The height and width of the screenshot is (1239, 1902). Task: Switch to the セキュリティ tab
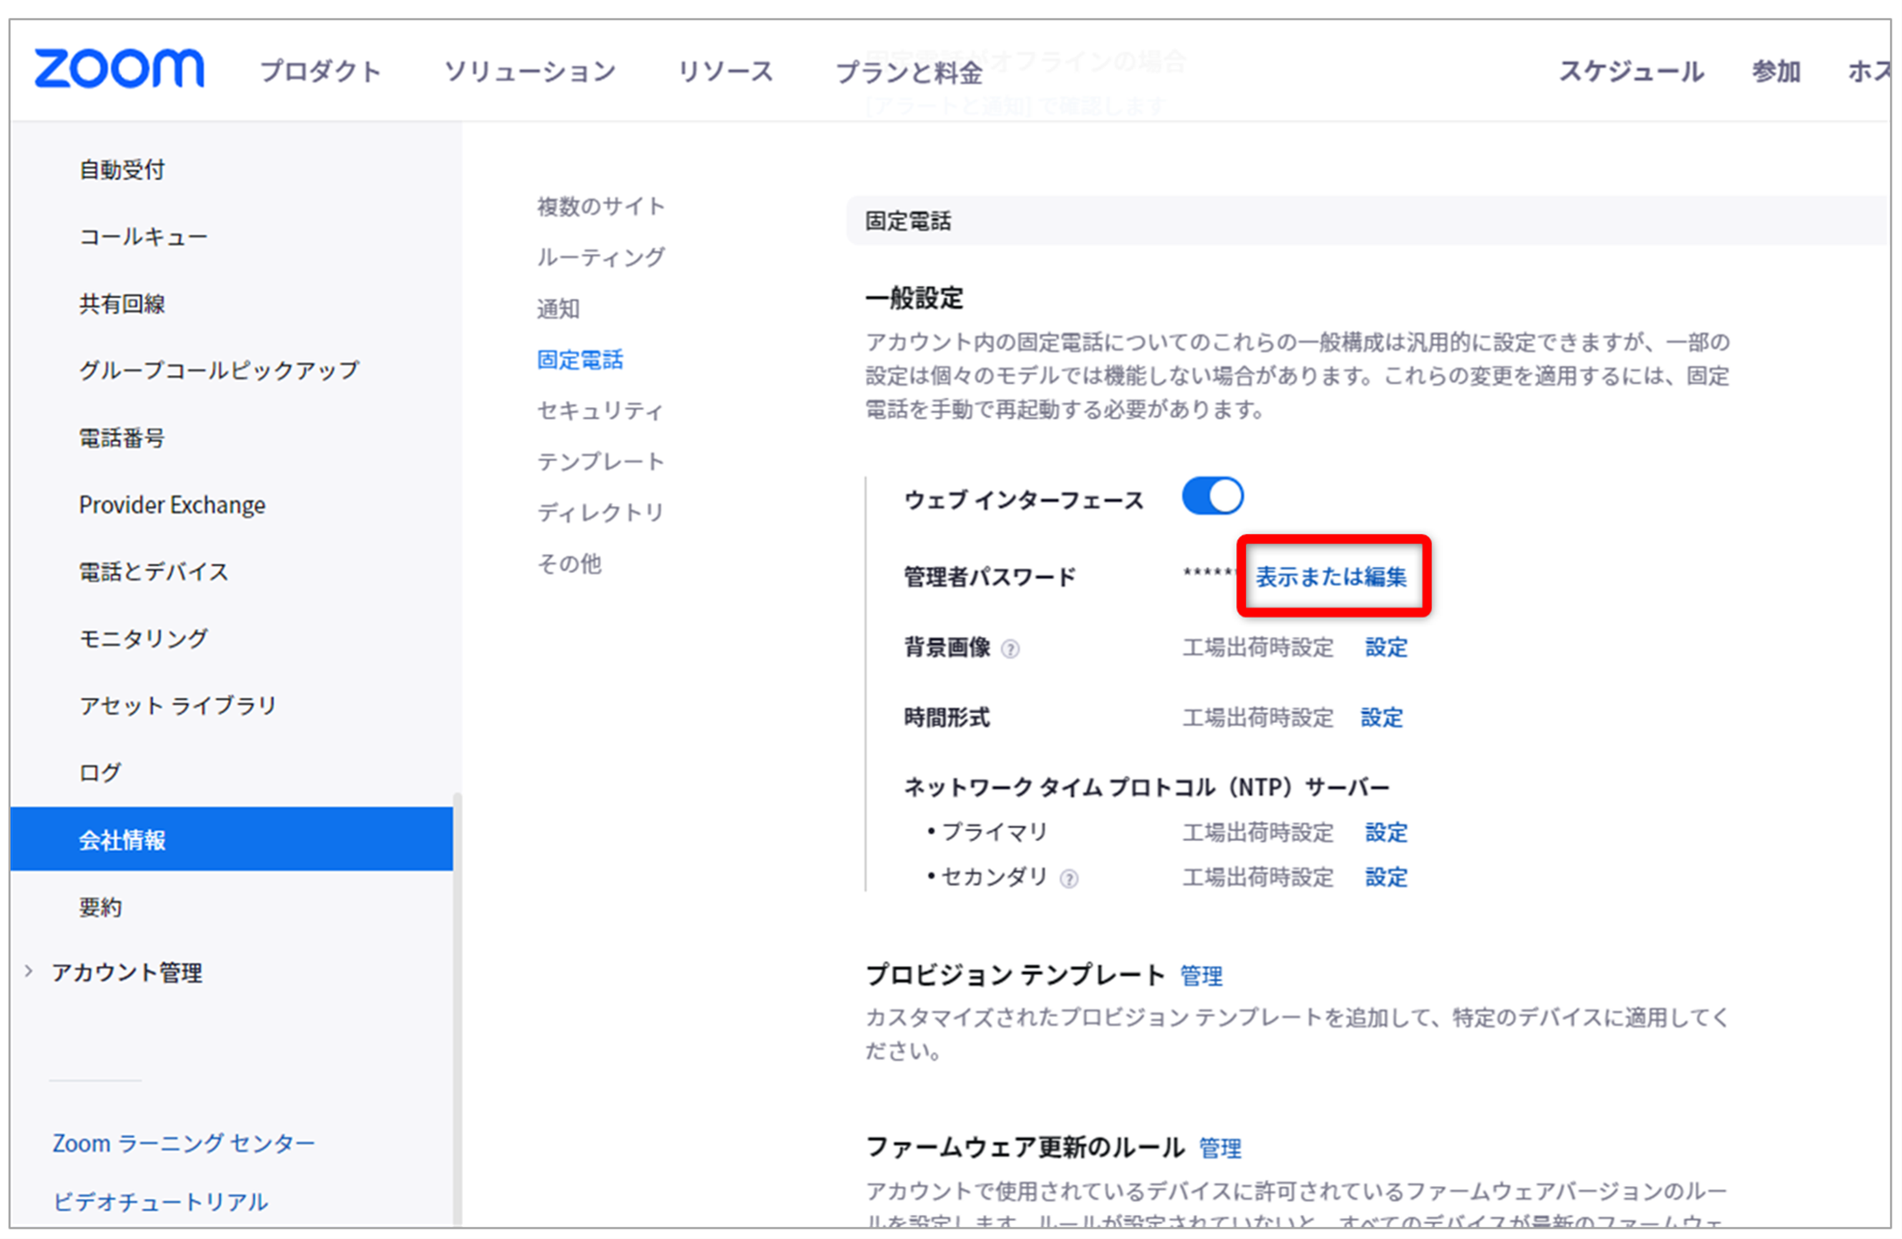point(600,411)
